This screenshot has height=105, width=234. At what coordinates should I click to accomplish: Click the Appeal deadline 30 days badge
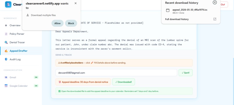coord(83,82)
